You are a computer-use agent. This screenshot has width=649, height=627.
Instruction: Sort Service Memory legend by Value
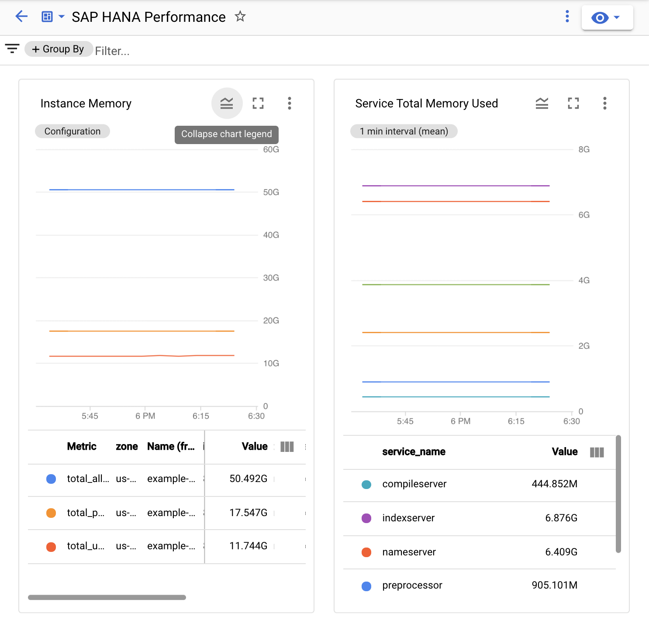coord(565,452)
